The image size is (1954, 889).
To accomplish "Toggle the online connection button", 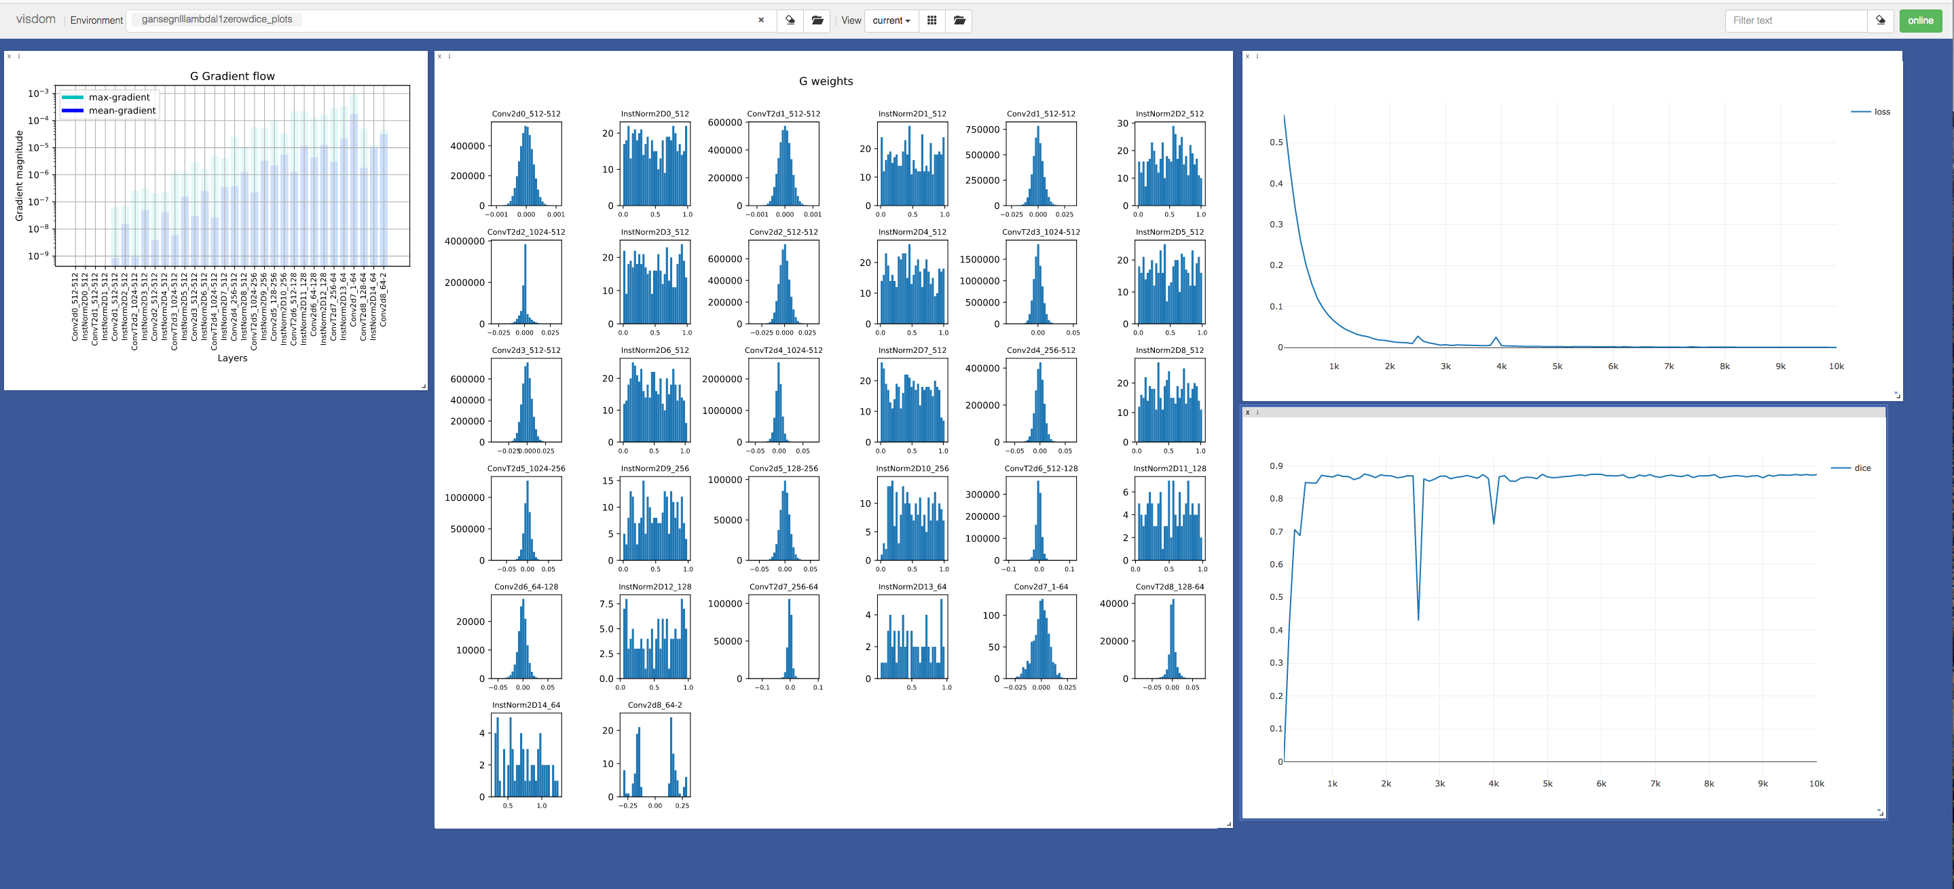I will 1920,20.
